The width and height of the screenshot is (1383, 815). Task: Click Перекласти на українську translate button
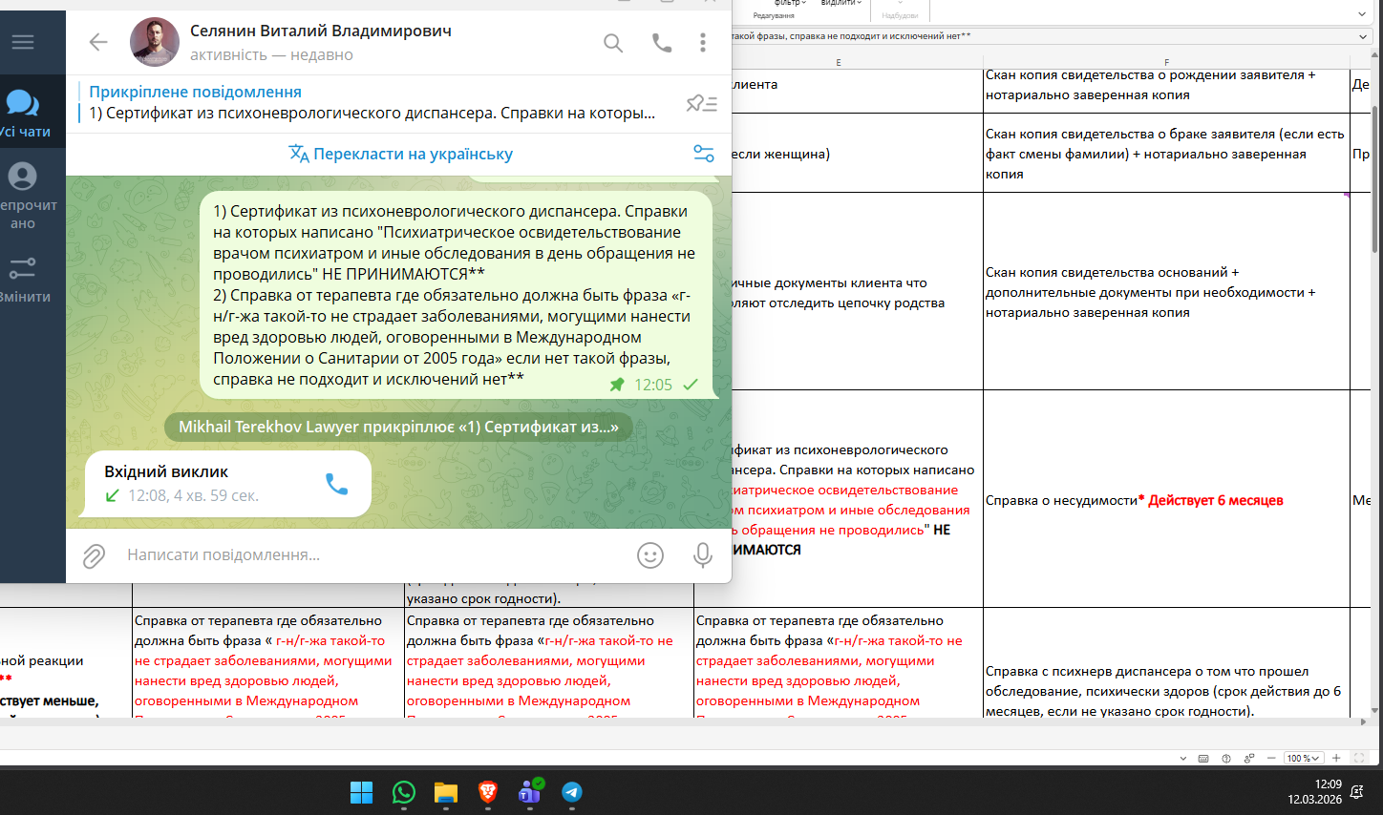[401, 154]
